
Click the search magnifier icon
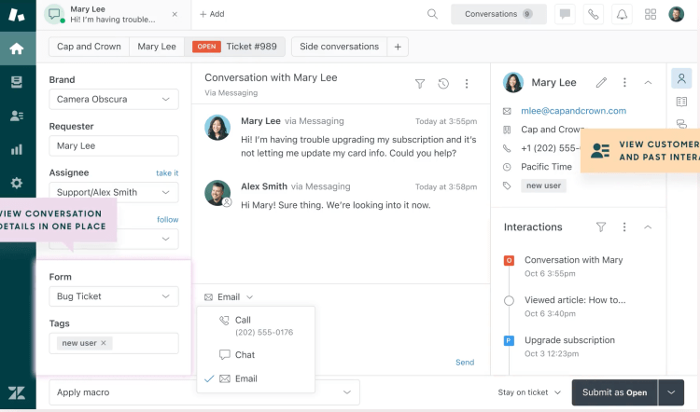coord(432,14)
